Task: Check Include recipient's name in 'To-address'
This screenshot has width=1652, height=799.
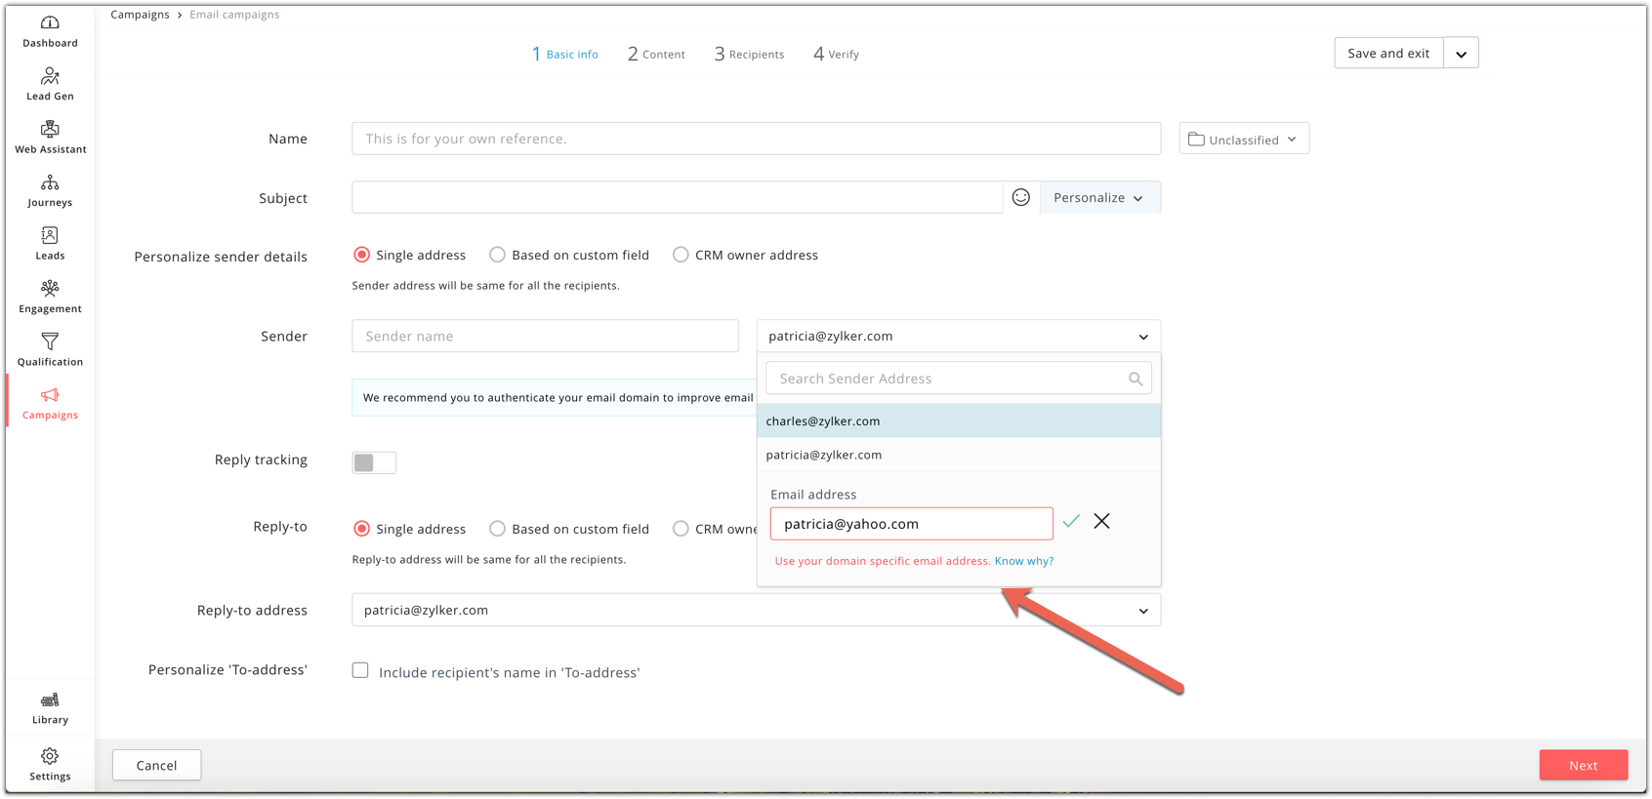Action: [x=361, y=670]
